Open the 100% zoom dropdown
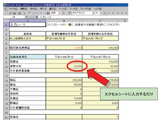 click(59, 13)
